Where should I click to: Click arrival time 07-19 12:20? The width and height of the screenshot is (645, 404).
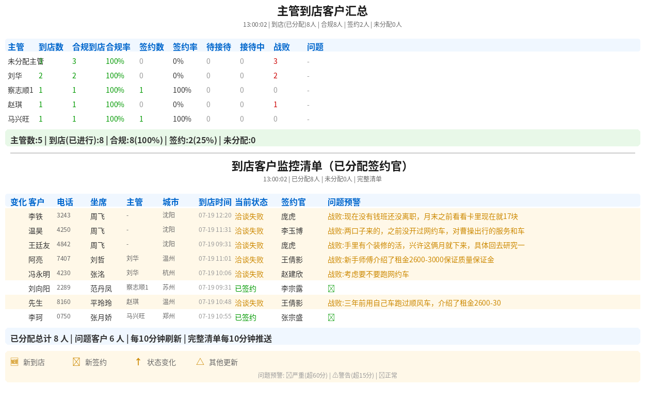215,215
